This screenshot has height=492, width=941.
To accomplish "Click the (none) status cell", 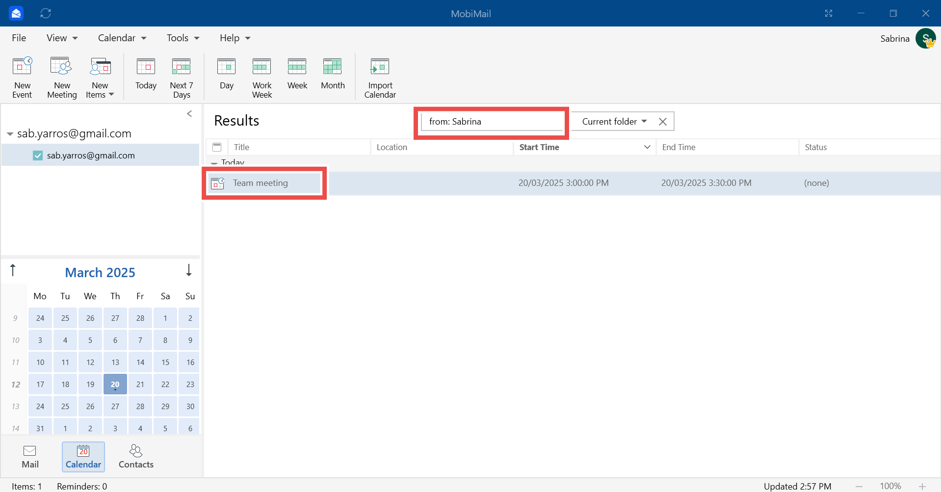I will [x=816, y=183].
